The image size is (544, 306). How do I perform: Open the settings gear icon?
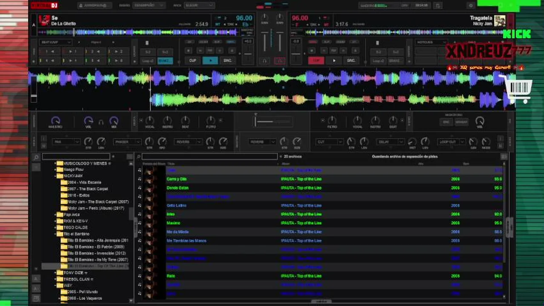[x=470, y=6]
